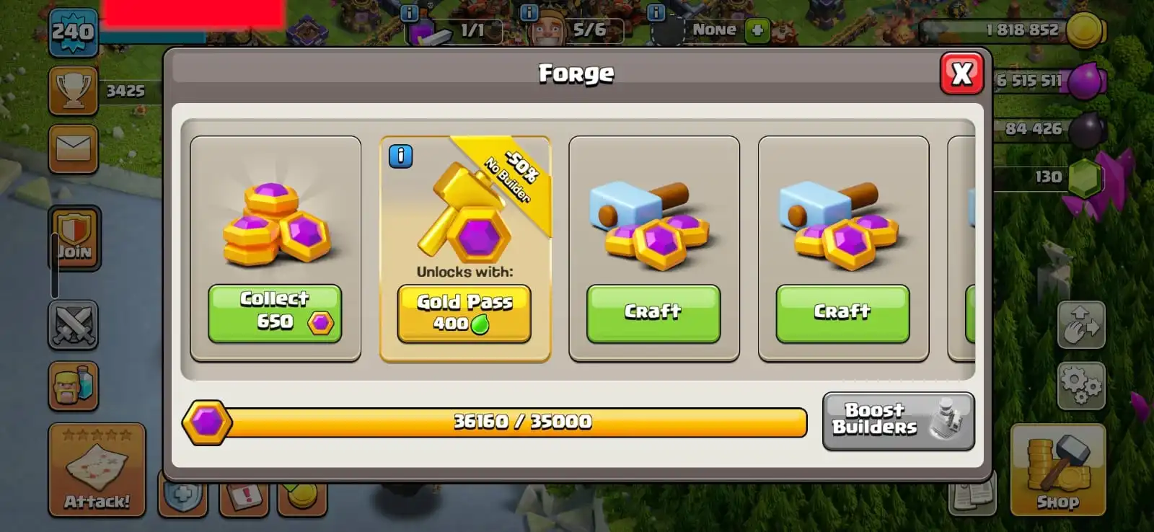Click the first Craft button

[653, 313]
